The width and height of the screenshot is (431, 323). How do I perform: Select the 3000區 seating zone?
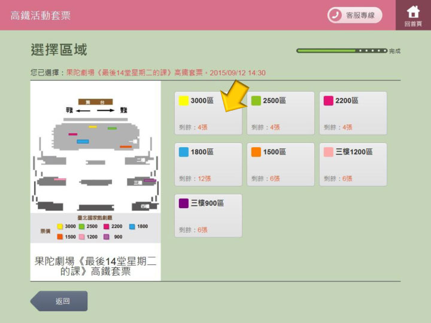208,113
